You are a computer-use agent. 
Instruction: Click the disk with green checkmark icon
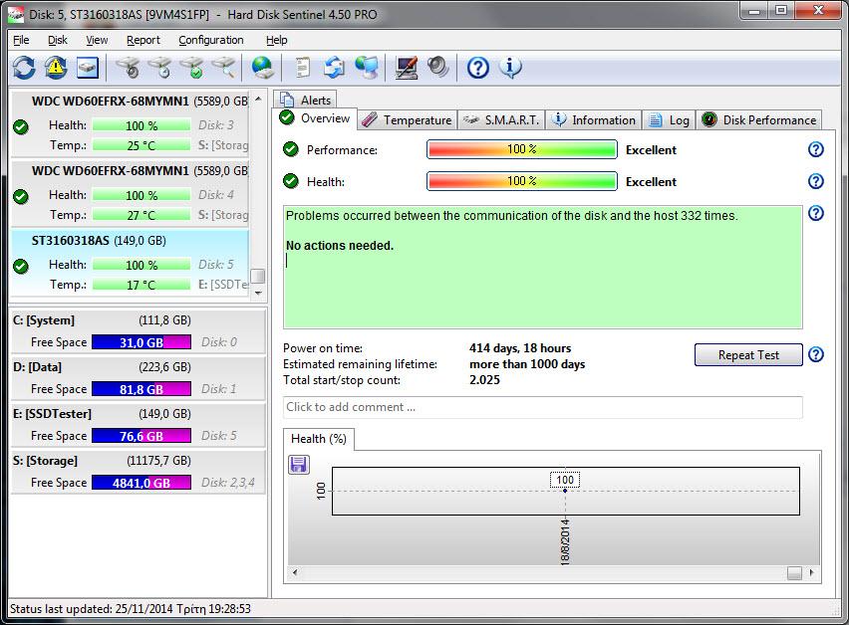tap(192, 68)
